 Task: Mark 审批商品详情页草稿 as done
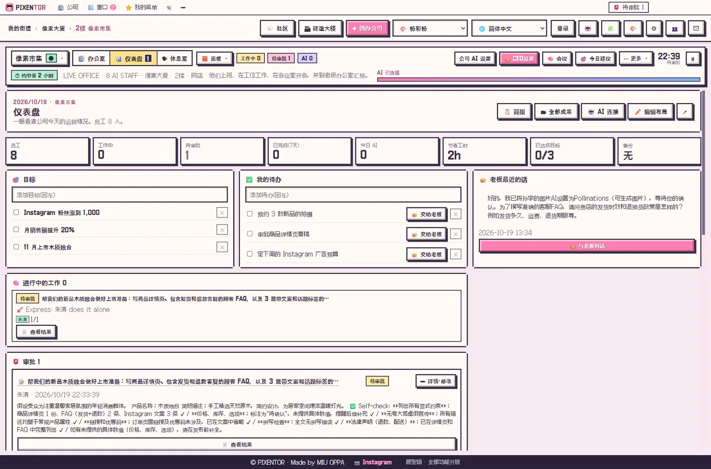coord(250,234)
